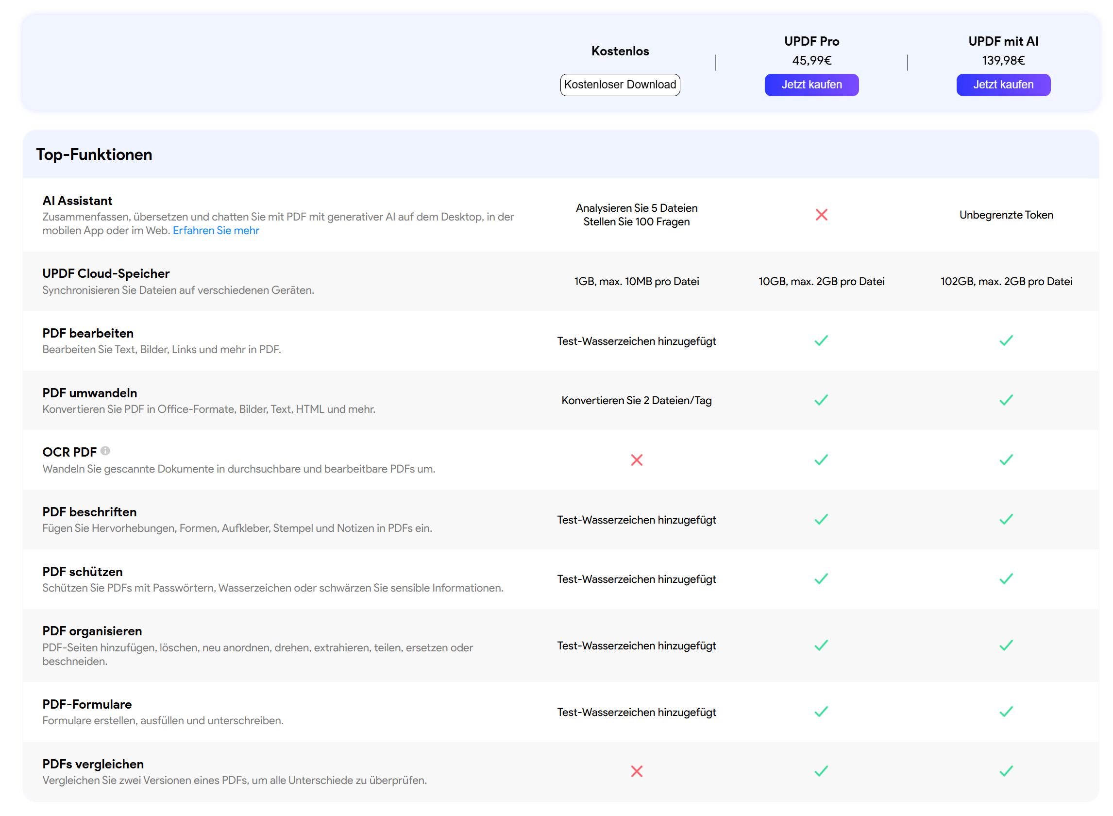Click the PDF organisieren feature title
Viewport: 1113px width, 816px height.
click(92, 631)
